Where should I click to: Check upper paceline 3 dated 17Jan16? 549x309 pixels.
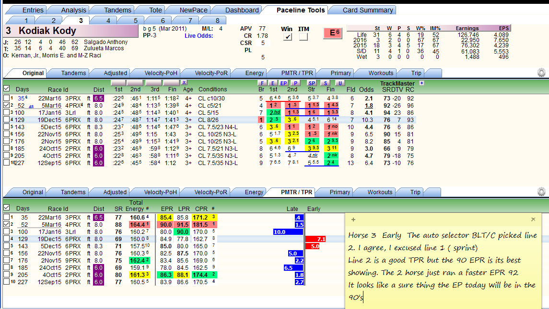pyautogui.click(x=6, y=112)
